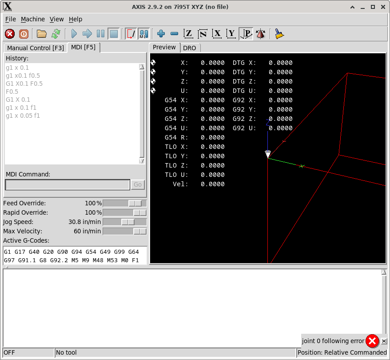Click history scrollbar down arrow
The image size is (390, 360).
[x=142, y=161]
